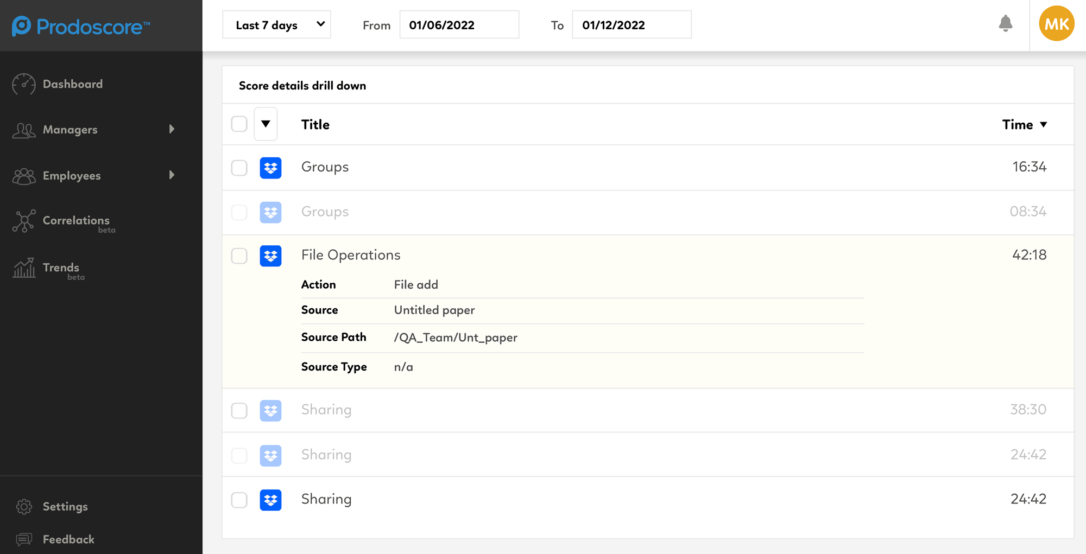Click Dropbox icon on File Operations row
Viewport: 1086px width, 554px height.
tap(270, 256)
